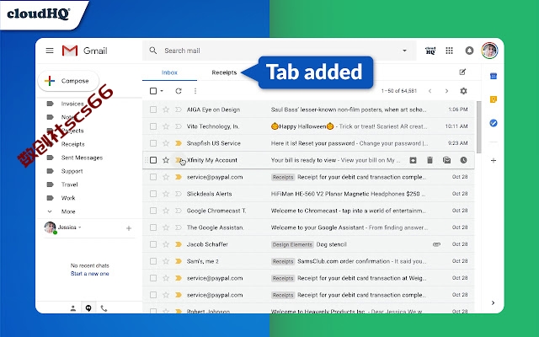Go to newer messages page

coord(430,91)
